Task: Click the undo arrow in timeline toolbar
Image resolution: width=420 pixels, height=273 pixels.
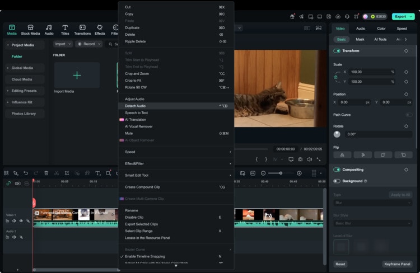Action: (x=26, y=173)
